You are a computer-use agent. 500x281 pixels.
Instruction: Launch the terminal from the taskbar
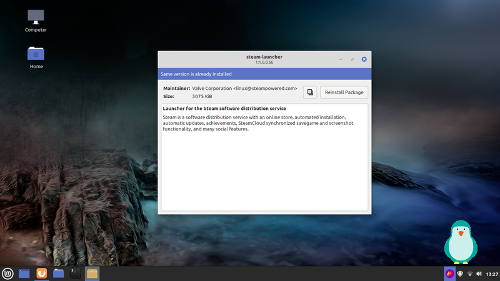tap(75, 274)
